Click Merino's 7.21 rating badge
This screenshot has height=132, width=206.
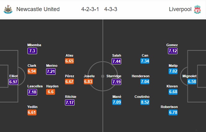[50, 71]
